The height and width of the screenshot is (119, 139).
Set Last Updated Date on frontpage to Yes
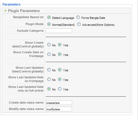point(60,79)
